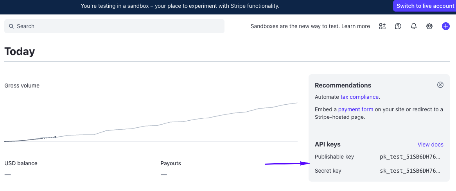Click the Payouts heading

pos(171,163)
